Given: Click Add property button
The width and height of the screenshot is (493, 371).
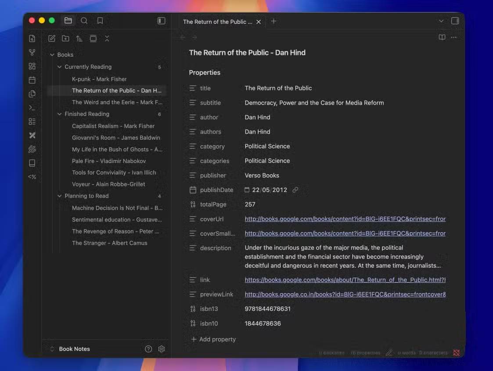Looking at the screenshot, I should (214, 339).
